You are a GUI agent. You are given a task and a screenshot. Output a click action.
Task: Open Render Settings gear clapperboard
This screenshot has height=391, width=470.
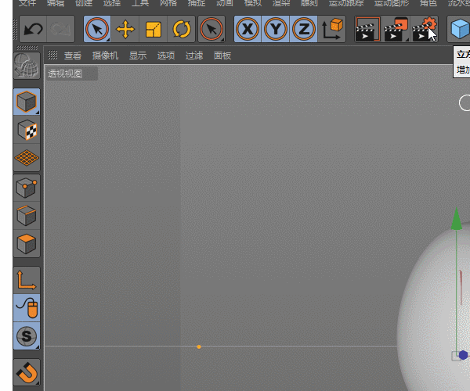point(424,29)
